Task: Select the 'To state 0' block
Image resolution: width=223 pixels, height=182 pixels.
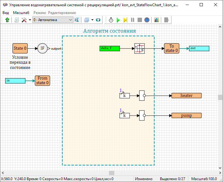Action: click(x=171, y=48)
